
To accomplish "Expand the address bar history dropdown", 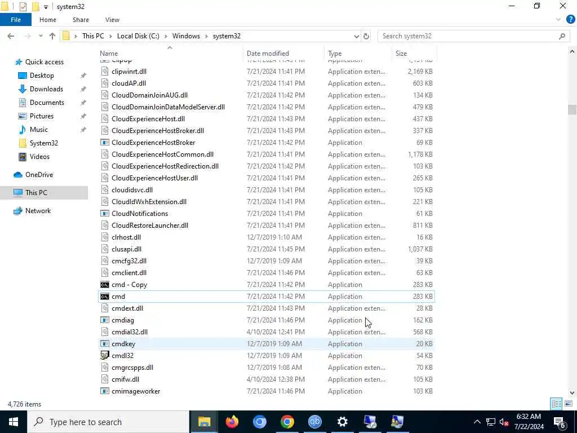I will [356, 36].
